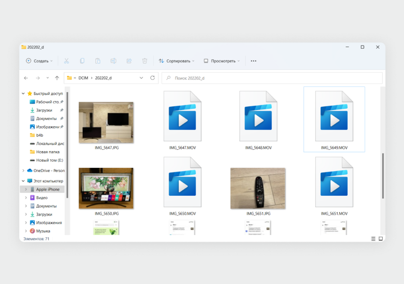This screenshot has width=404, height=284.
Task: Open recent locations dropdown near navigation arrows
Action: pyautogui.click(x=48, y=78)
